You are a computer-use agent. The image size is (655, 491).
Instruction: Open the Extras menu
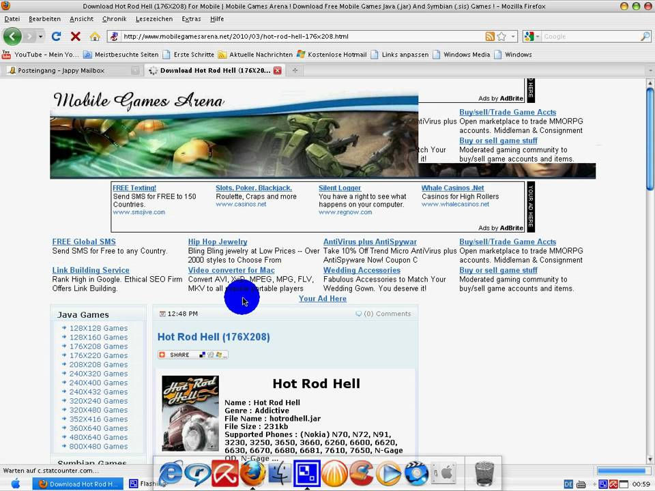(191, 19)
